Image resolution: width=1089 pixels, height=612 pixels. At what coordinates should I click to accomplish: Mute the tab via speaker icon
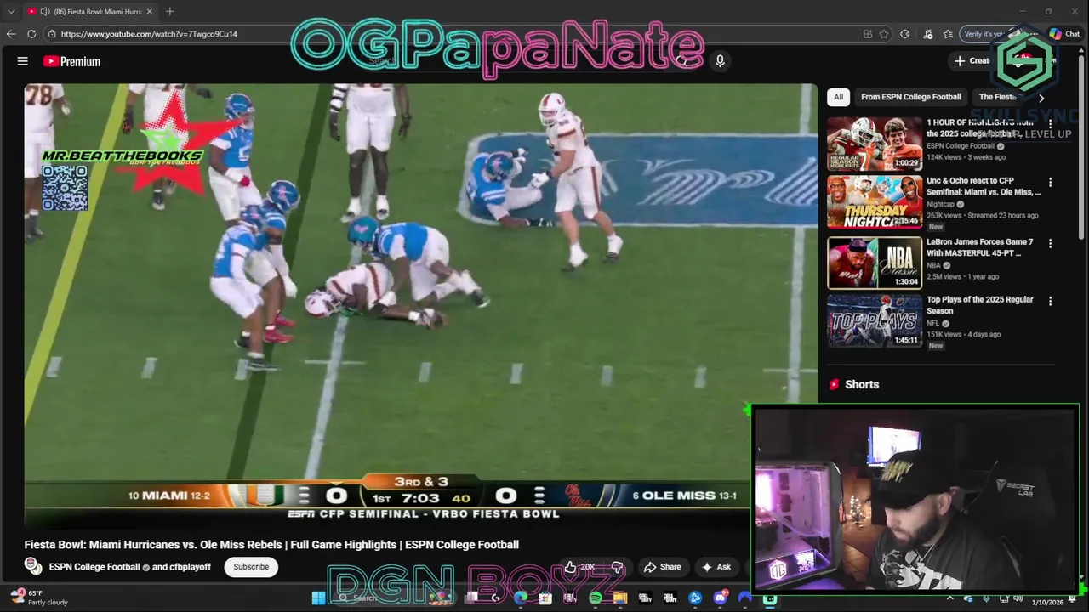pyautogui.click(x=44, y=11)
